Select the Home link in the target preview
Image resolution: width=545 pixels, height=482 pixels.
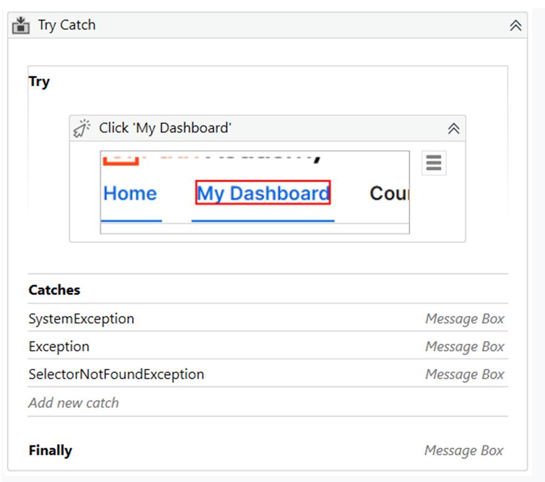[x=130, y=193]
